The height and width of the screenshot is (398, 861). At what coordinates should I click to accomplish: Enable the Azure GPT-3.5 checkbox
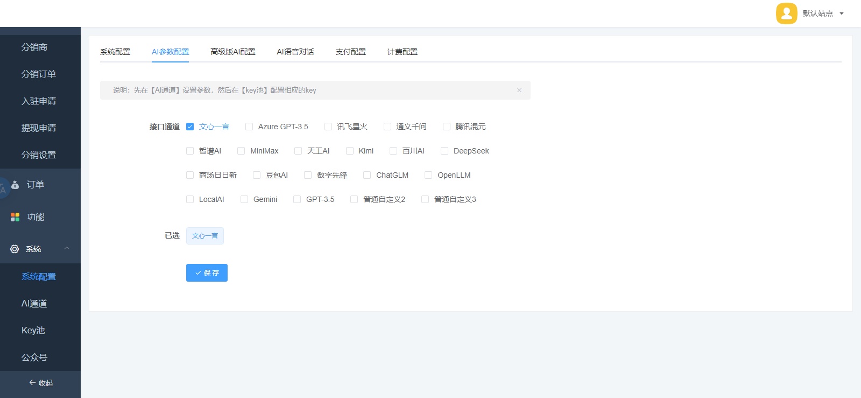pos(249,127)
